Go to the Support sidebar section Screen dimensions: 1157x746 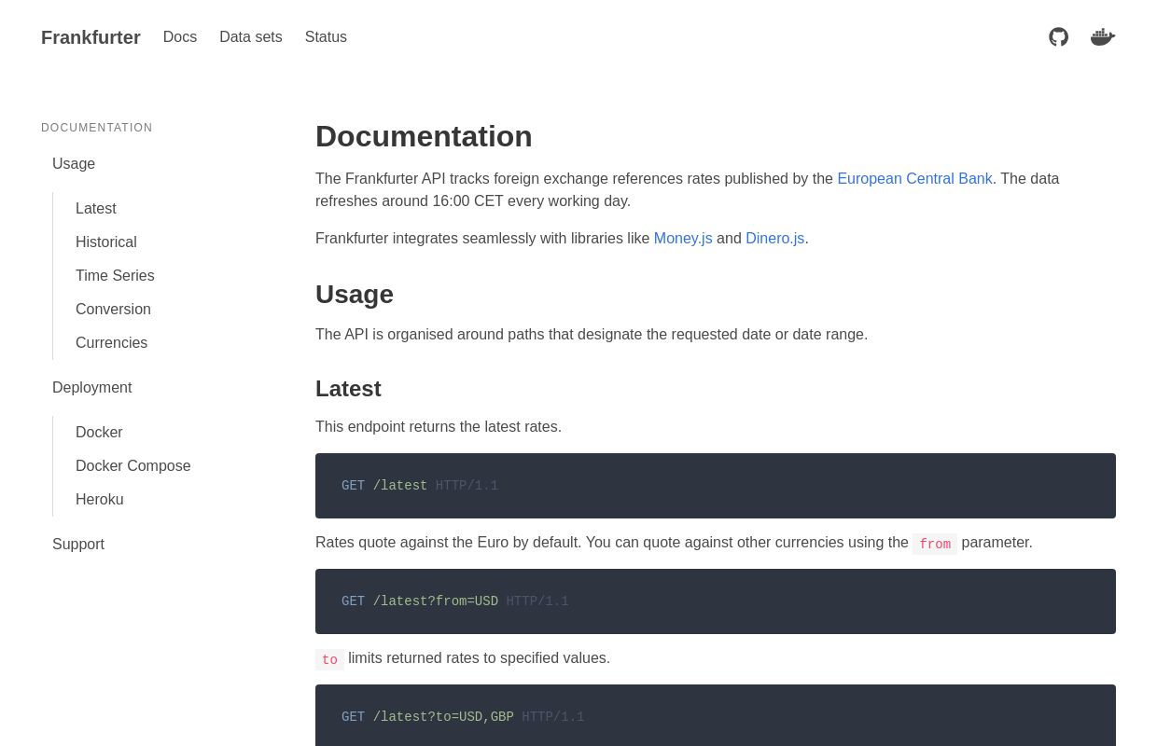point(78,545)
